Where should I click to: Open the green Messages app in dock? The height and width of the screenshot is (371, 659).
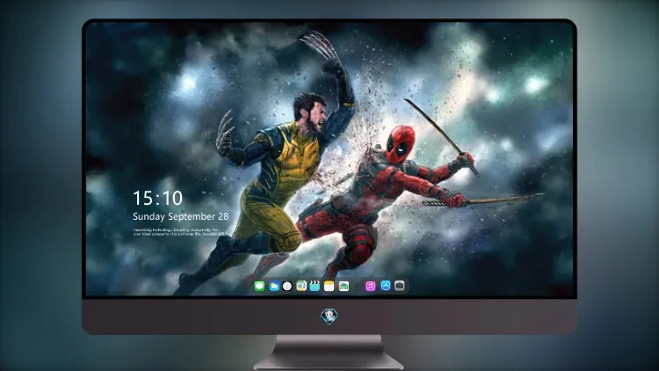(x=259, y=287)
